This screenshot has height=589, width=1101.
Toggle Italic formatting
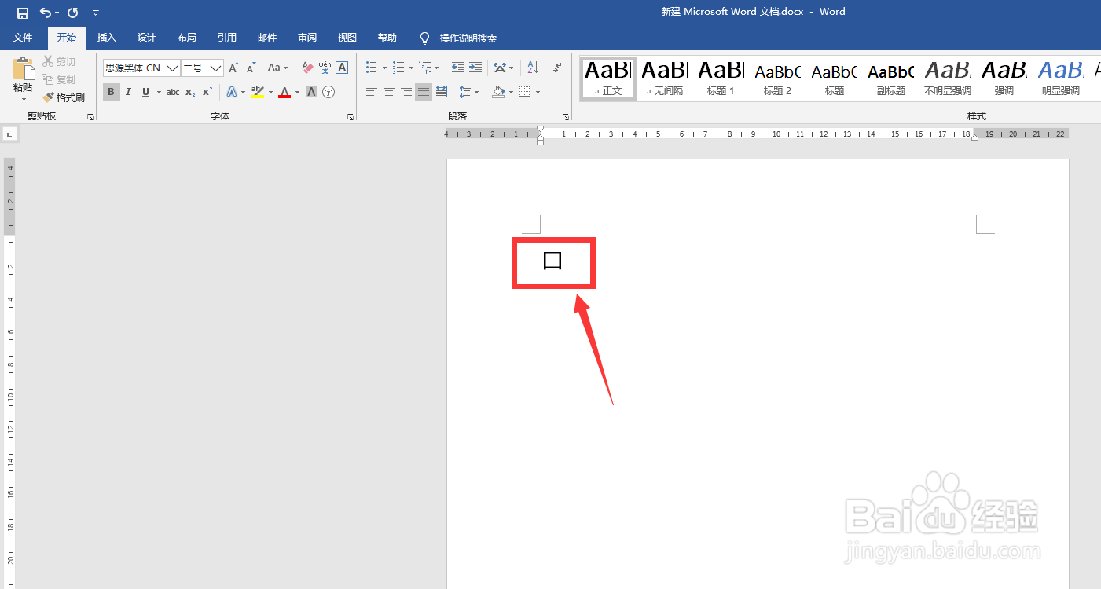128,92
